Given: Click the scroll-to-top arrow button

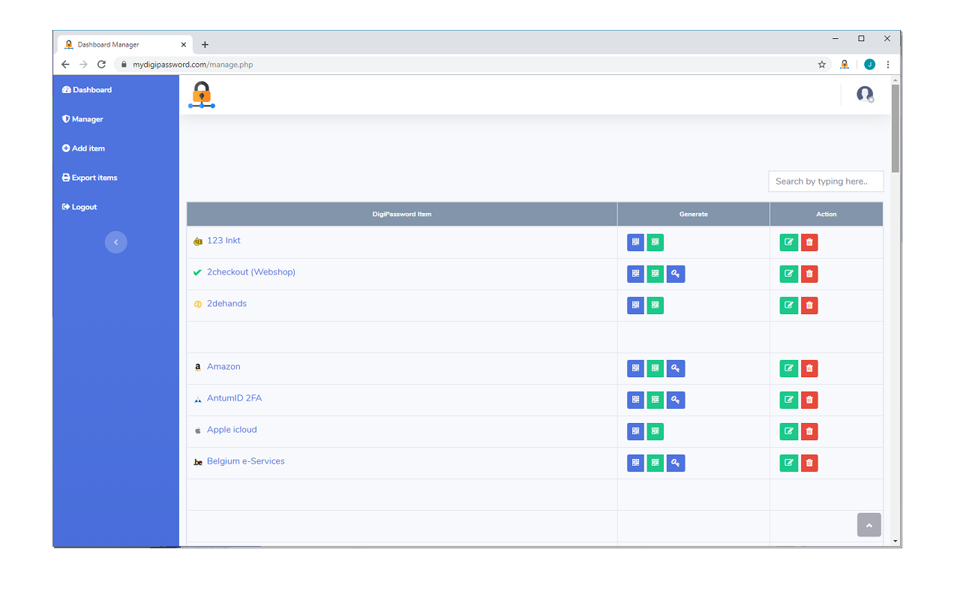Looking at the screenshot, I should 868,525.
